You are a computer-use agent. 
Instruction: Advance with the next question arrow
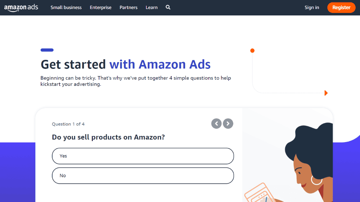tap(228, 124)
